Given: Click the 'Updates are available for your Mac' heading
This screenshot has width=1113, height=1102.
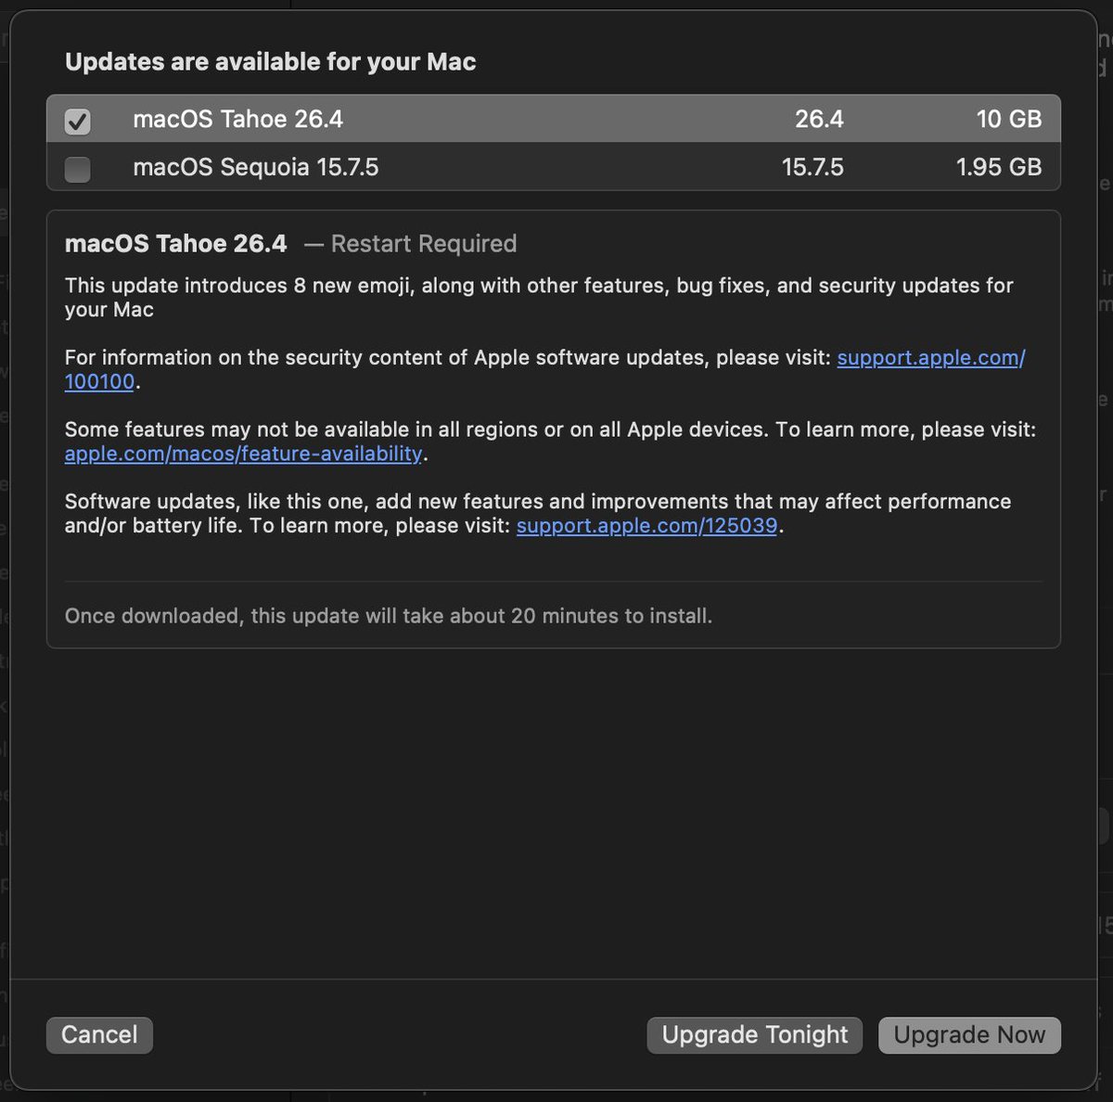Looking at the screenshot, I should tap(270, 62).
